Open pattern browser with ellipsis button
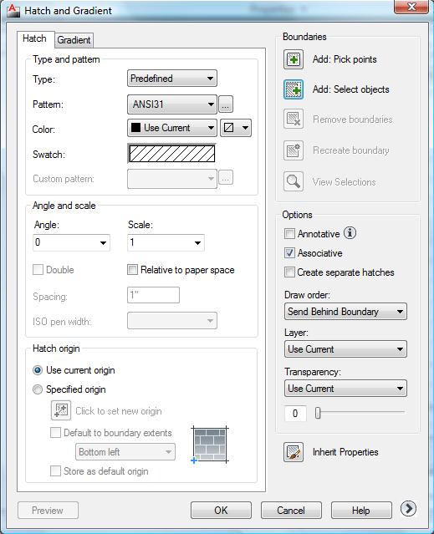 (x=226, y=104)
